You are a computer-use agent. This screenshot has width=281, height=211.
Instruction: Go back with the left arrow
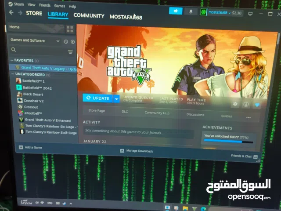[11, 12]
